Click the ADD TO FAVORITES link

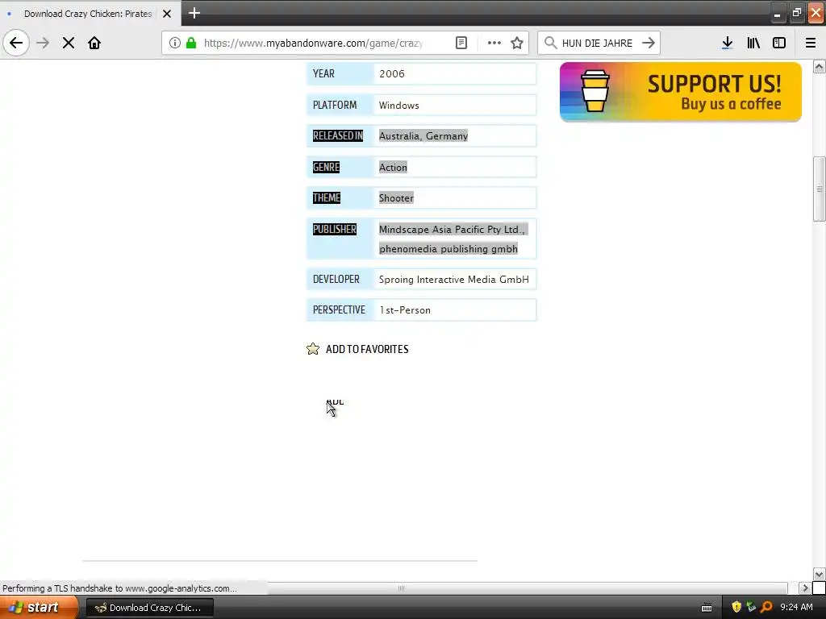(367, 349)
